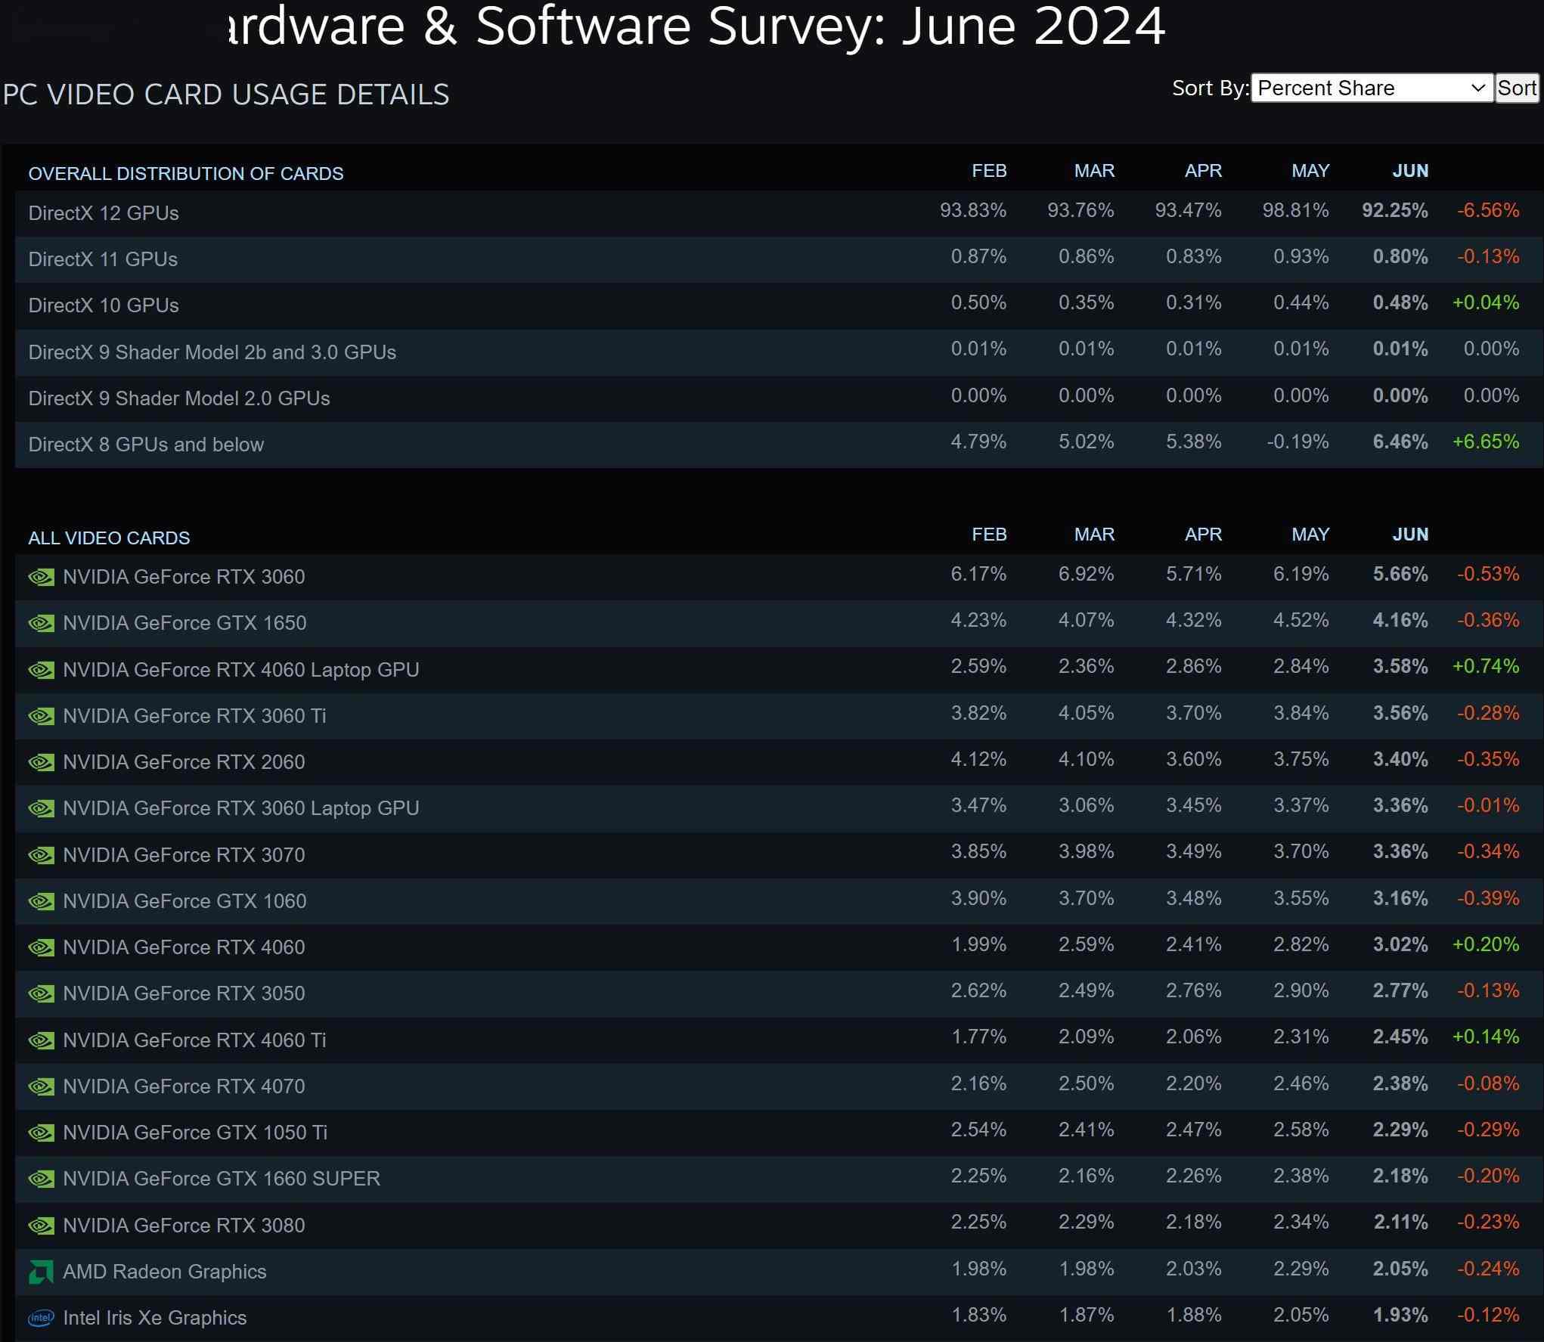Click Intel logo beside Iris Xe Graphics

(x=42, y=1318)
